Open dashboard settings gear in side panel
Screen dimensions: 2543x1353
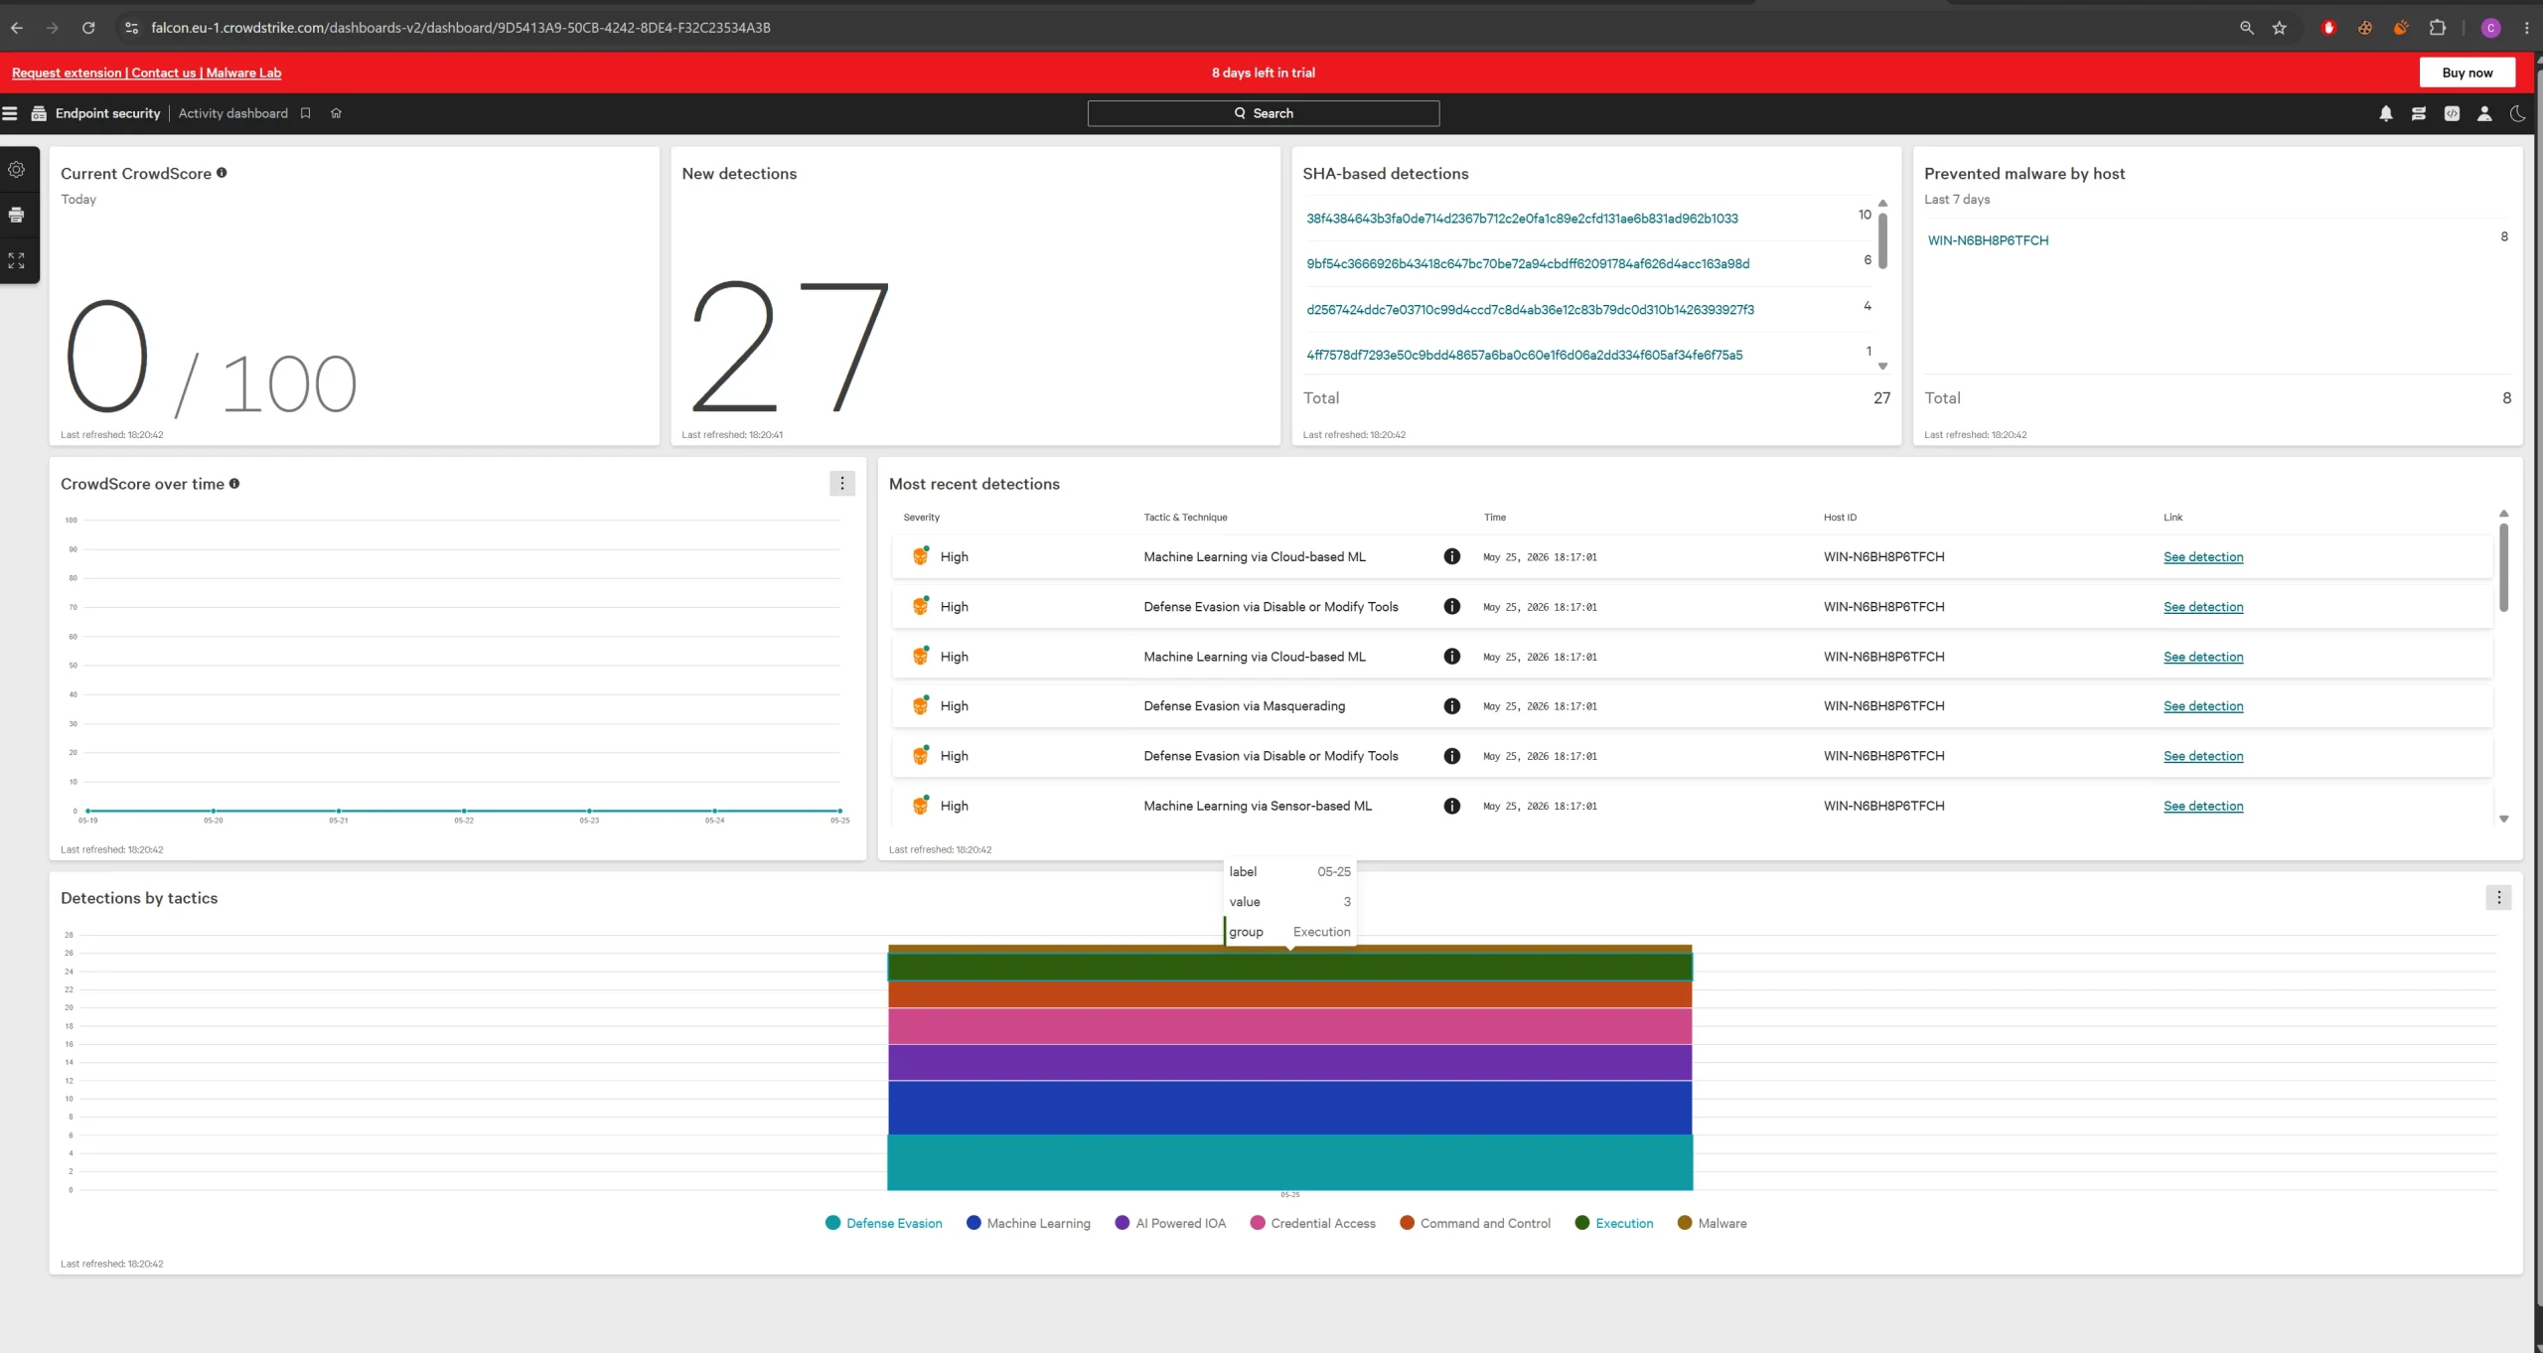(x=17, y=170)
